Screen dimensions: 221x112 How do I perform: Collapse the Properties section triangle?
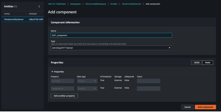52,72
